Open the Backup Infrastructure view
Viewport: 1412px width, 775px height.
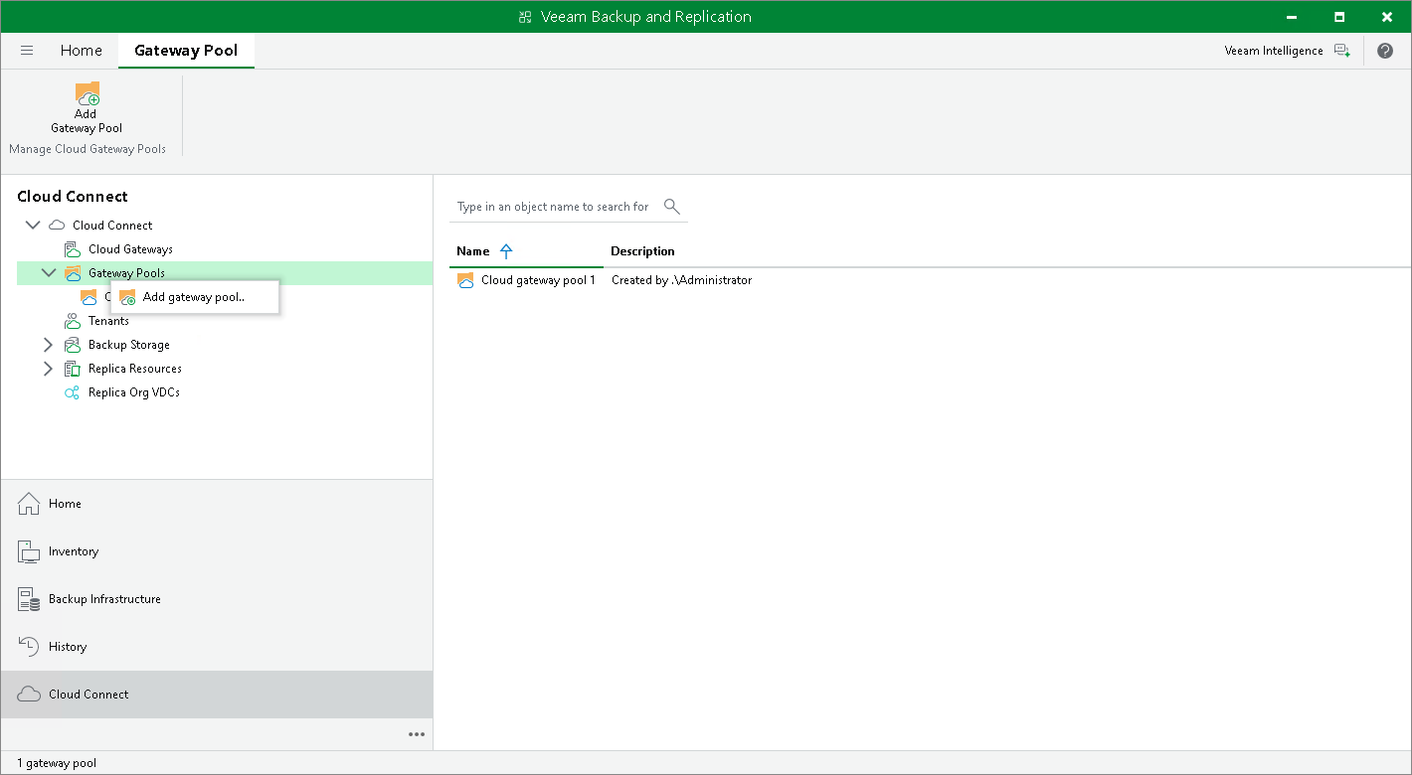[x=217, y=599]
